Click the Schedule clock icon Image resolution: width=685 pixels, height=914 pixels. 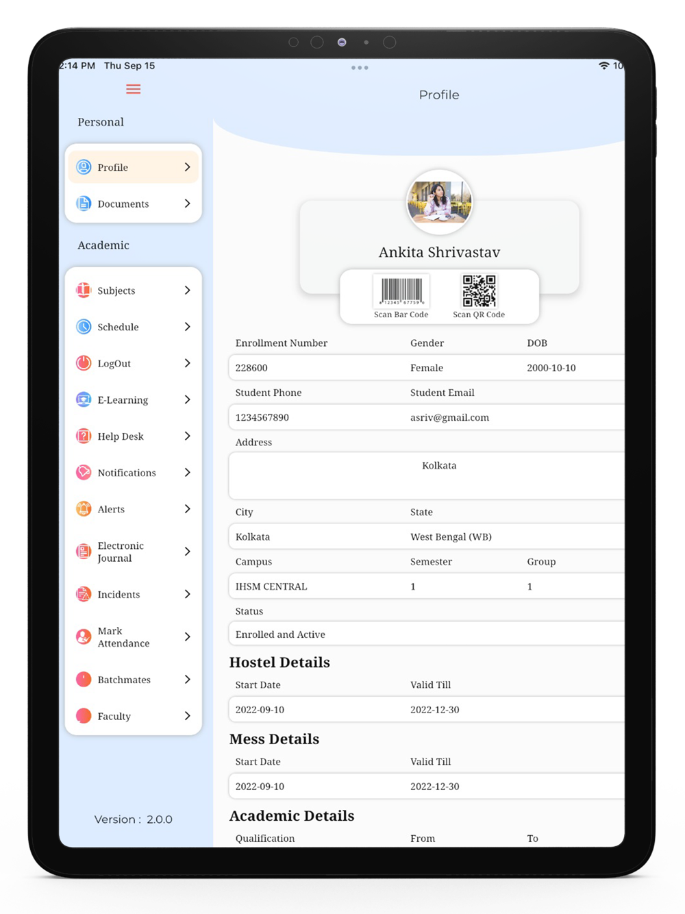pos(84,327)
